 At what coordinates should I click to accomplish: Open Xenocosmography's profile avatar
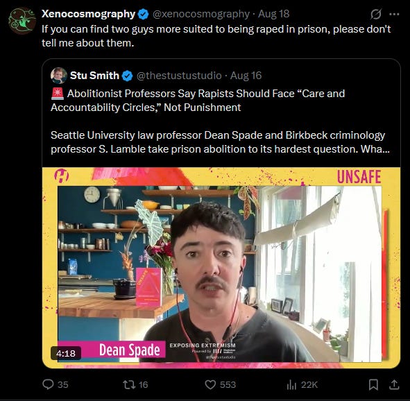pyautogui.click(x=22, y=22)
